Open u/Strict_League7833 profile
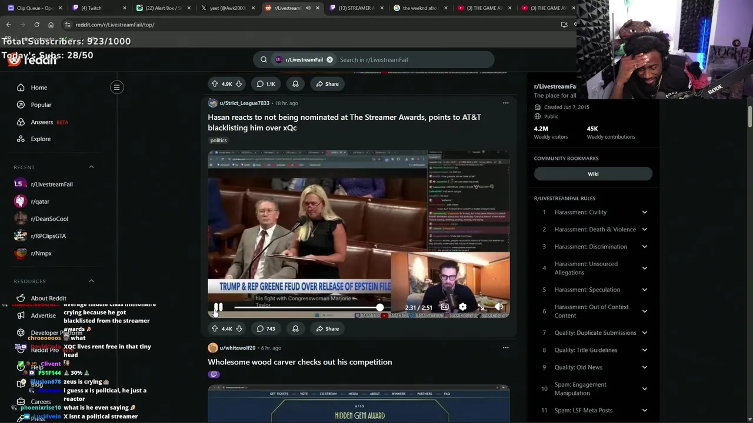753x423 pixels. tap(244, 103)
